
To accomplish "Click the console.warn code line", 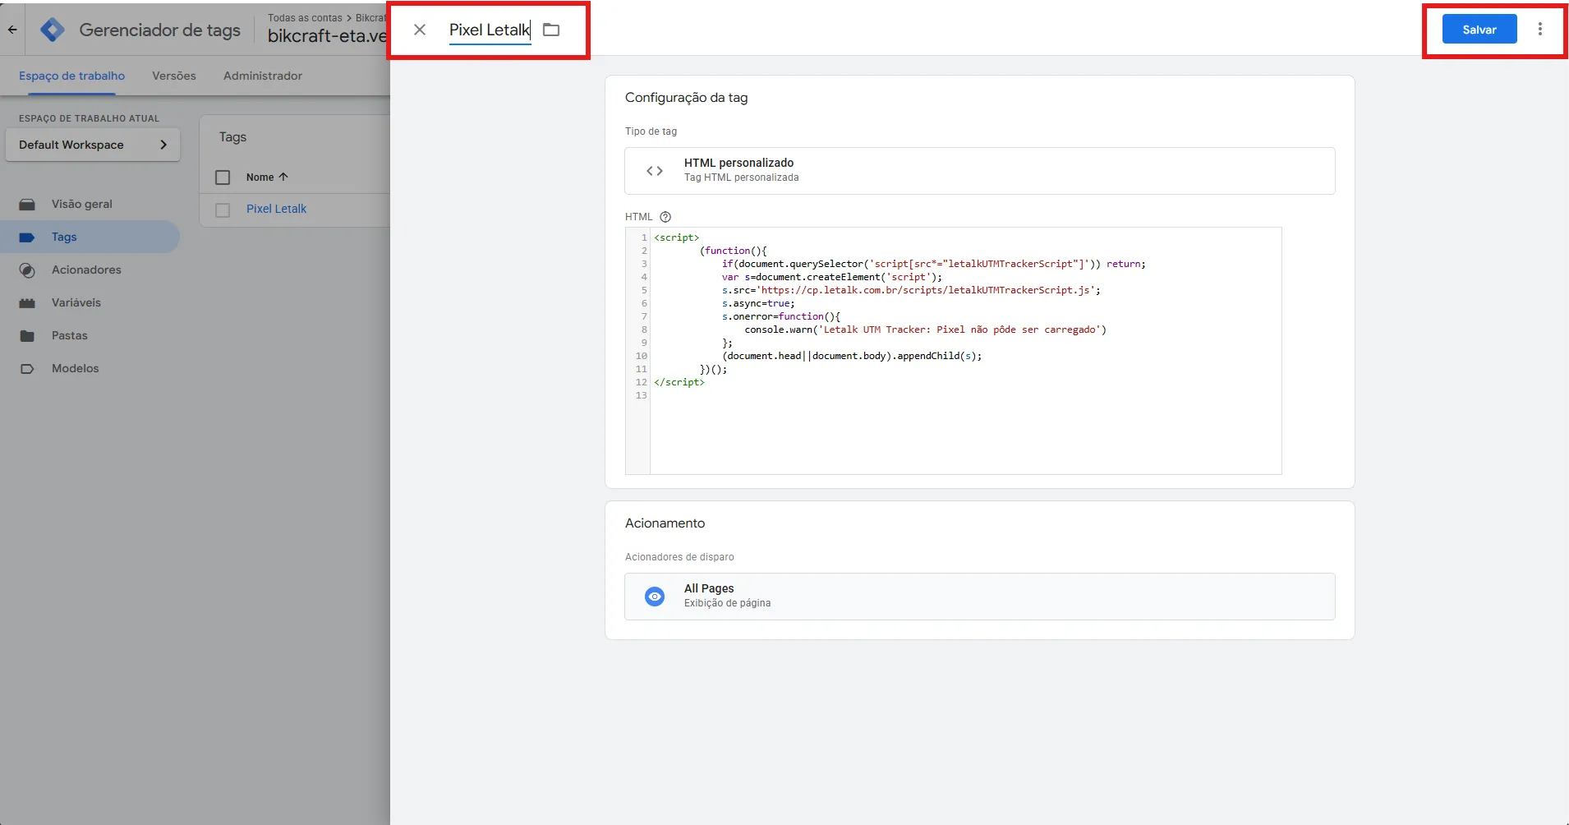I will [926, 330].
